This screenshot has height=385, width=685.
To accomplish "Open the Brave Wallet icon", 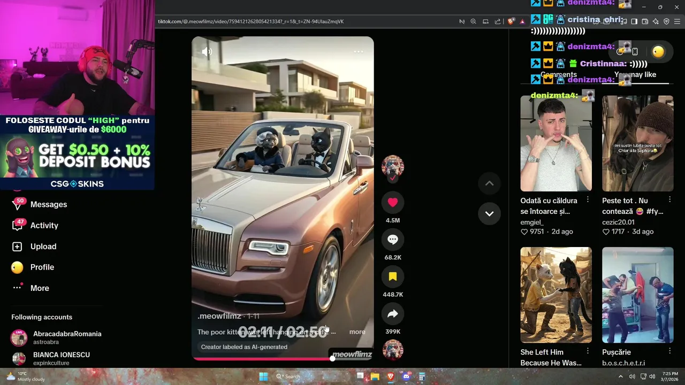I will [645, 21].
